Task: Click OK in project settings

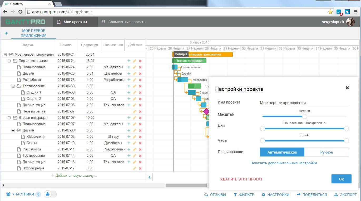Action: 342,179
